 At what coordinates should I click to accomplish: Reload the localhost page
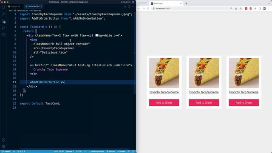point(148,8)
